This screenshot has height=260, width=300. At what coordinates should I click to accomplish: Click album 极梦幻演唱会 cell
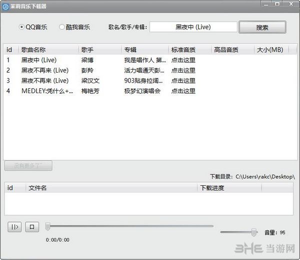(x=142, y=91)
